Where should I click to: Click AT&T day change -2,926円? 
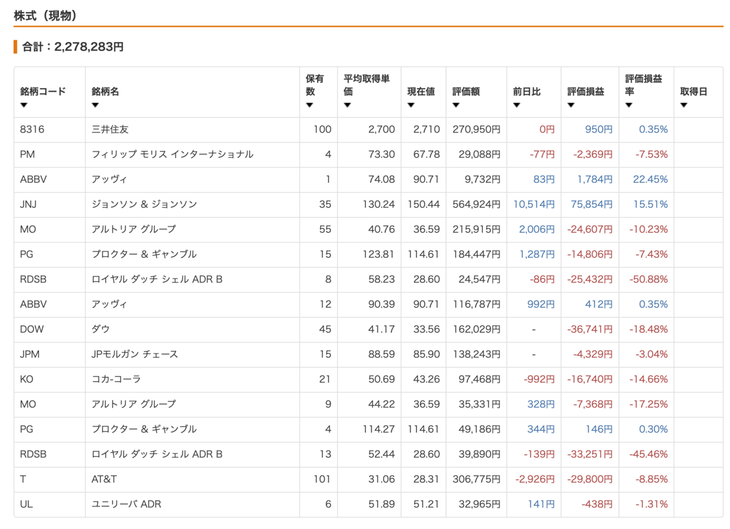[x=535, y=479]
